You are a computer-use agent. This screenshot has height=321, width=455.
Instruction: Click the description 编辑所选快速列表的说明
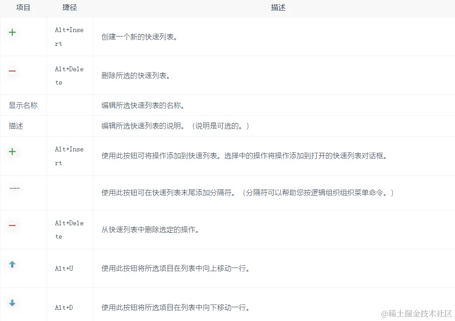click(x=175, y=126)
